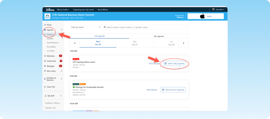Viewport: 270px width, 119px height.
Task: Click the green streaming icon by Strategy
Action: coord(74,87)
